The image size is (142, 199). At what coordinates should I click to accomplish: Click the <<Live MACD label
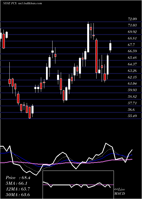[120, 192]
